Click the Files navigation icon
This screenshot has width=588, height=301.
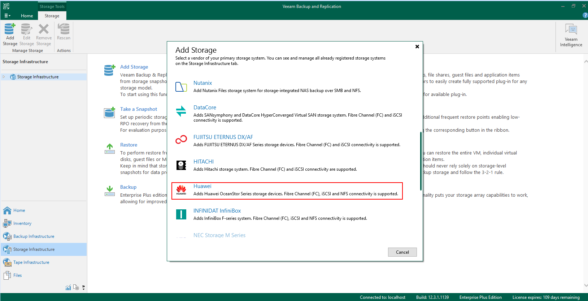tap(7, 275)
